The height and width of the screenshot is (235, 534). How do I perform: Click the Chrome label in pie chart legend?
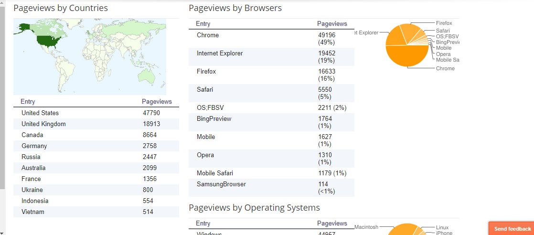446,68
